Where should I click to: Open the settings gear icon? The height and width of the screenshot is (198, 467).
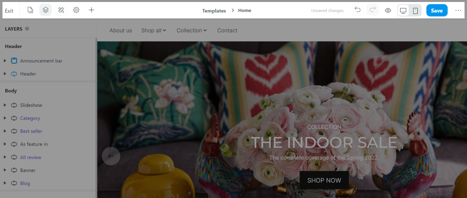[76, 10]
